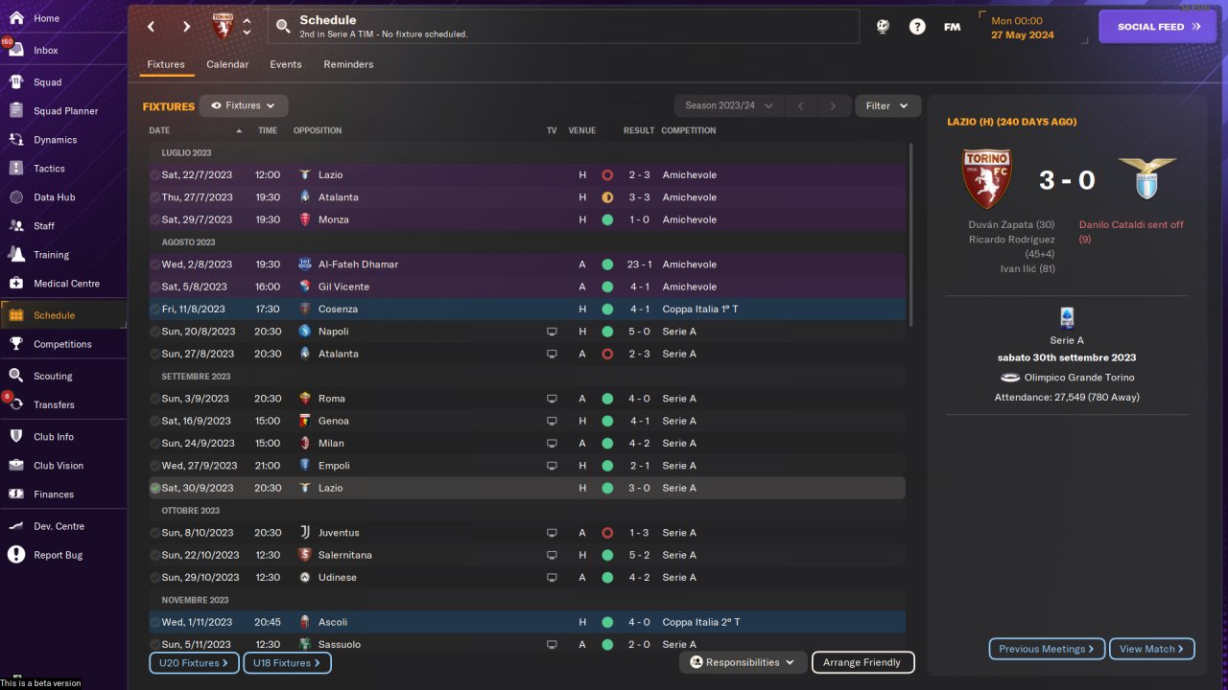Switch to the Fixtures tab
Image resolution: width=1228 pixels, height=690 pixels.
[x=166, y=64]
